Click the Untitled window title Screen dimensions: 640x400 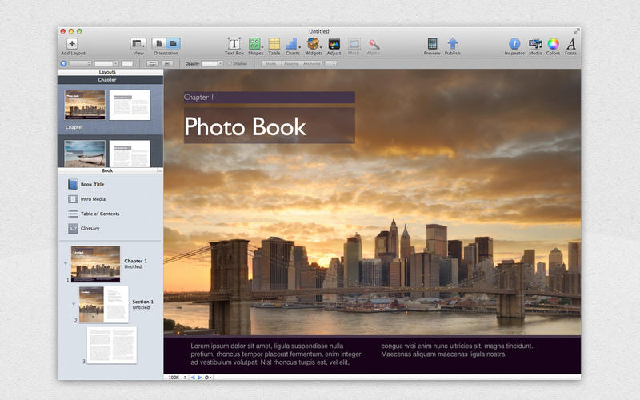click(x=318, y=31)
